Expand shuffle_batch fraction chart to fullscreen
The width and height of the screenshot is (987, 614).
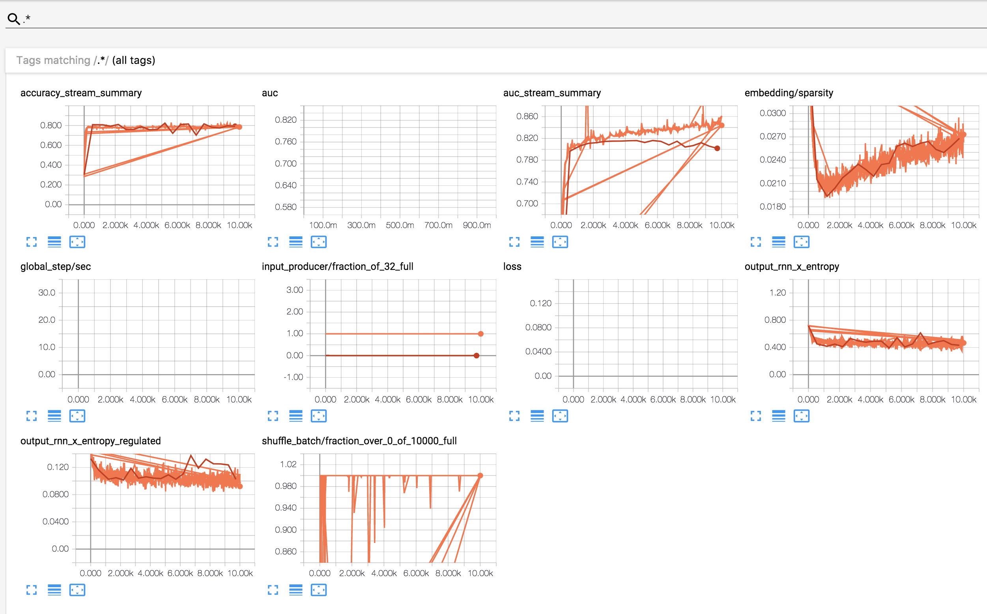pyautogui.click(x=273, y=590)
